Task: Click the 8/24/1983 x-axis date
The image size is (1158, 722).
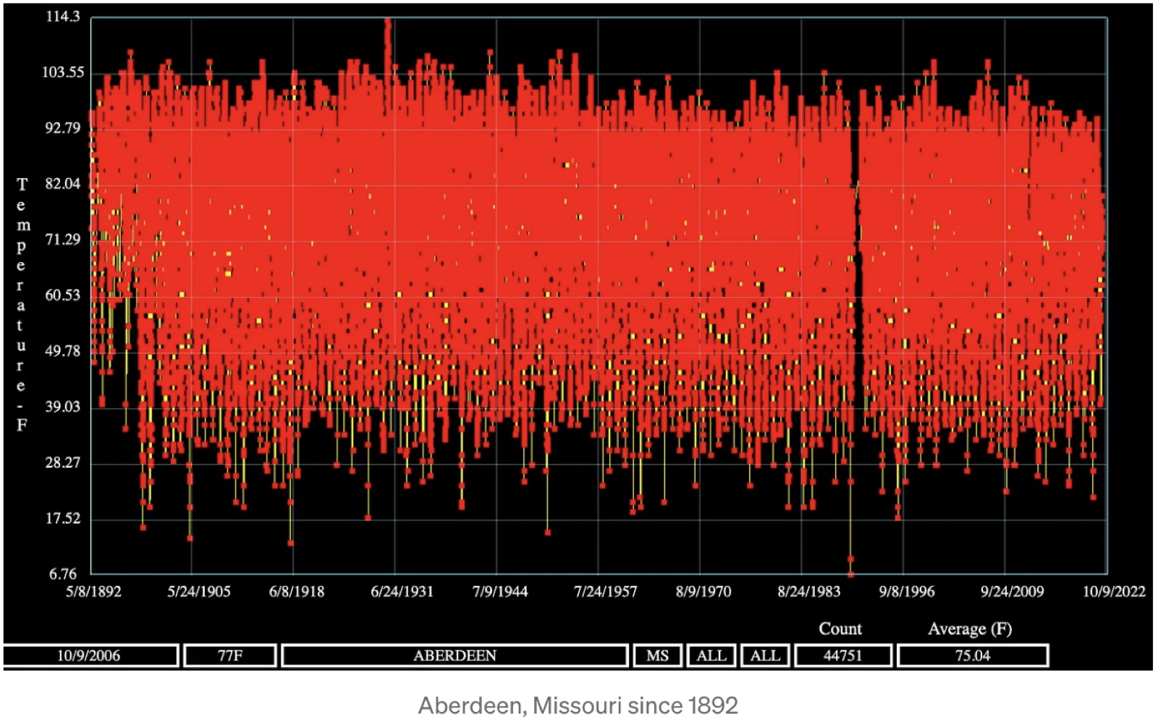Action: click(x=809, y=592)
